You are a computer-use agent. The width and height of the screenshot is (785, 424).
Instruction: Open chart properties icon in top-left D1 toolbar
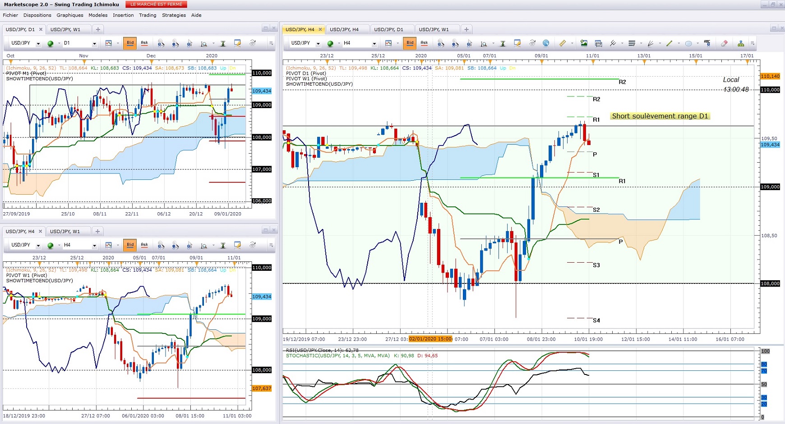(x=237, y=43)
